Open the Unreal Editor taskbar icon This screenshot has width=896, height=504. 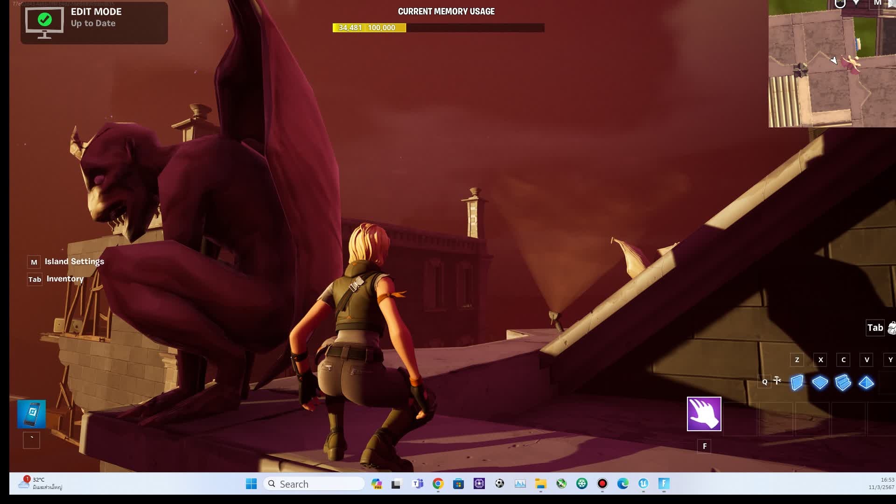643,484
